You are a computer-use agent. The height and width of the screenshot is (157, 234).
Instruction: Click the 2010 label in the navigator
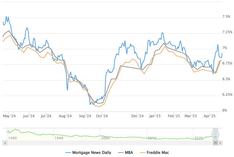click(152, 138)
